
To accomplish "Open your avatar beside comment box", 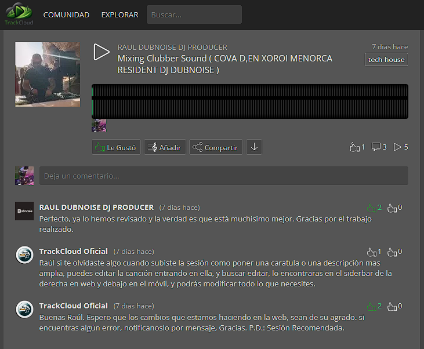I will coord(24,176).
